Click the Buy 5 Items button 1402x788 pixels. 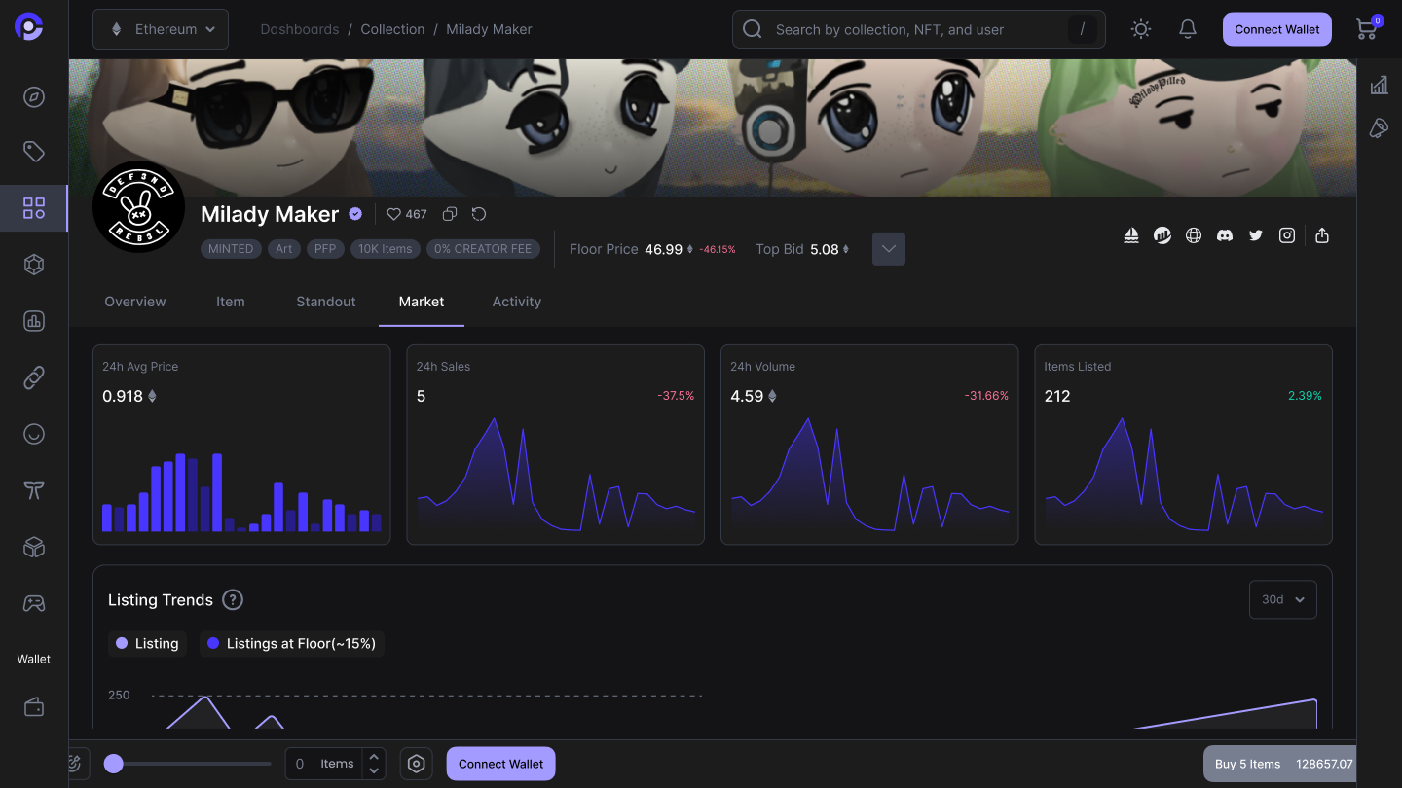(1279, 764)
